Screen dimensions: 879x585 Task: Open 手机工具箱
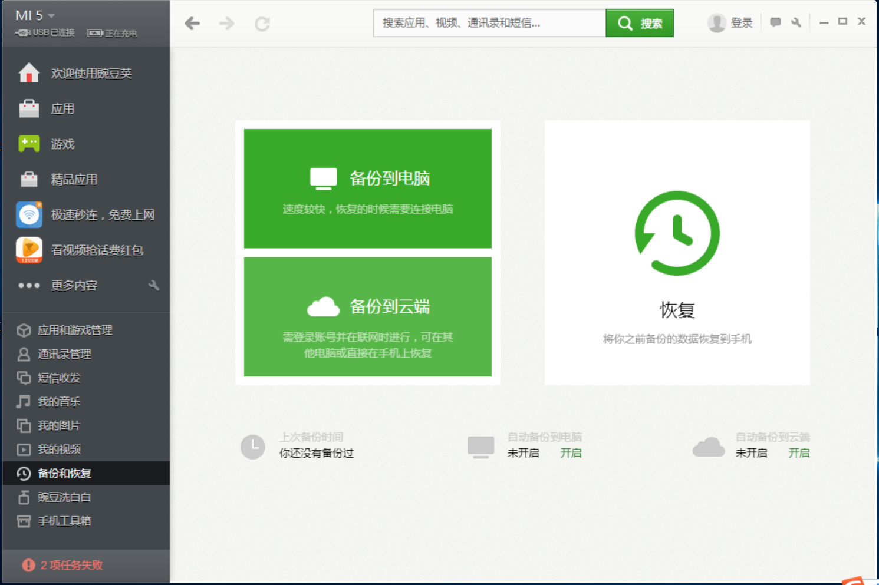(x=85, y=521)
